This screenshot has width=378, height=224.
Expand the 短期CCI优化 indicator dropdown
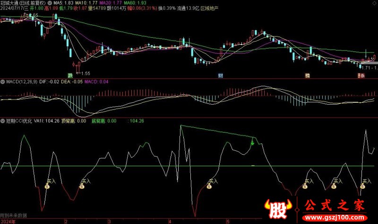[x=3, y=121]
